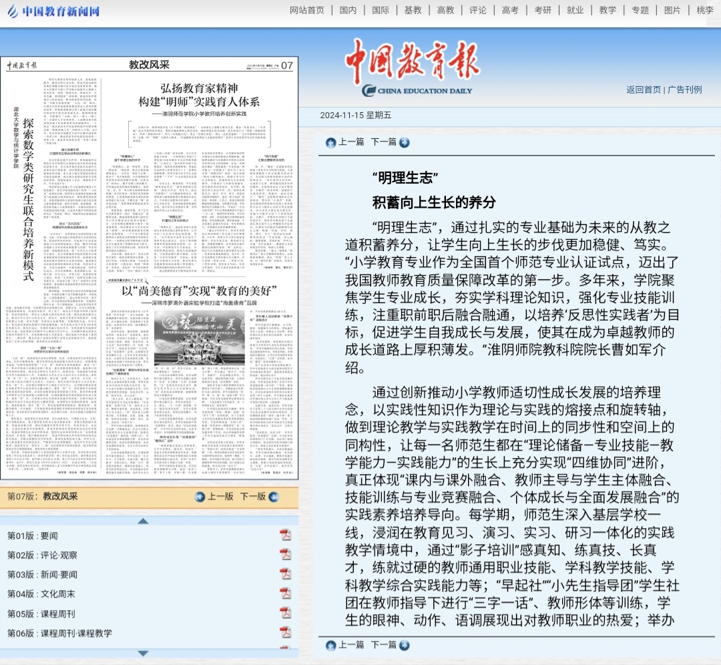Click PDF icon beside 第03版 新闻·要闻
Viewport: 721px width, 665px height.
click(x=285, y=574)
